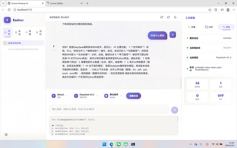Click the volume icon in system tray
237x148 pixels.
[x=217, y=144]
